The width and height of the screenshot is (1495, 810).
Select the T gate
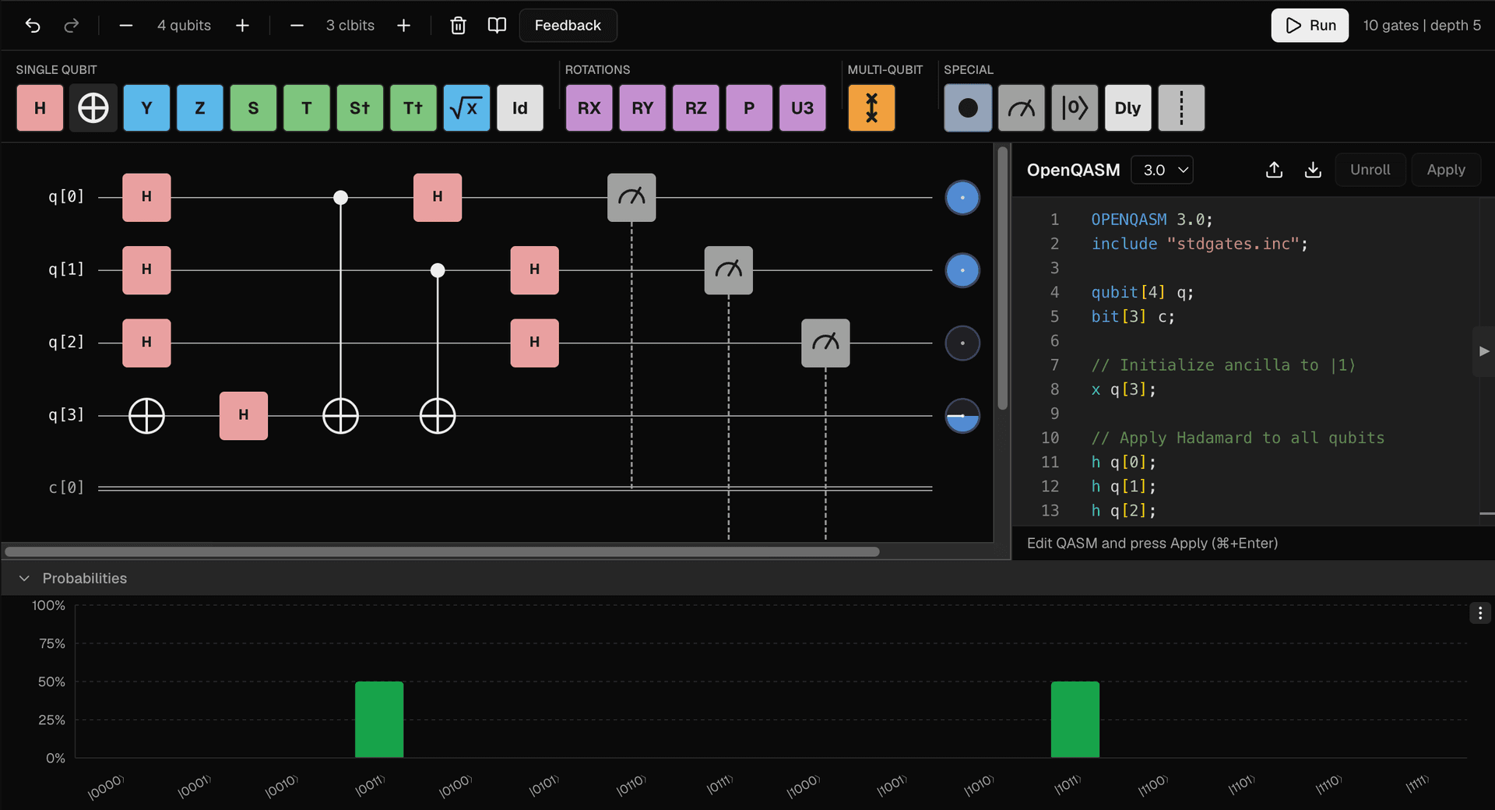tap(307, 108)
